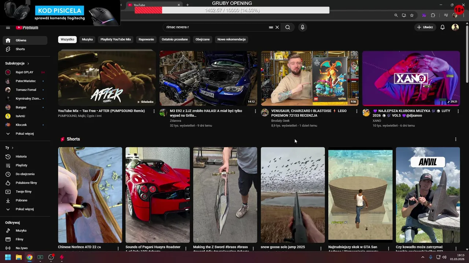Open options for Chinese Norinco ATD 22 short
This screenshot has height=263, width=469.
(118, 248)
